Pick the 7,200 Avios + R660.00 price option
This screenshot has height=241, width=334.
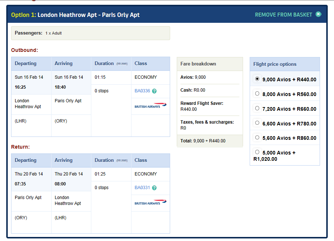point(257,109)
